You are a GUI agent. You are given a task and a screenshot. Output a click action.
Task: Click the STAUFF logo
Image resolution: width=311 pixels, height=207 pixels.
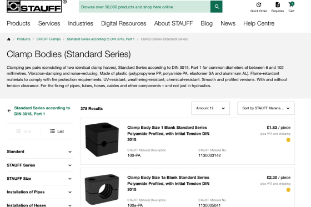pyautogui.click(x=34, y=6)
